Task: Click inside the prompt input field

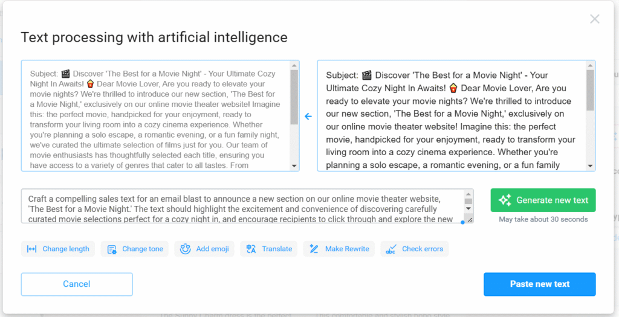Action: [x=242, y=207]
